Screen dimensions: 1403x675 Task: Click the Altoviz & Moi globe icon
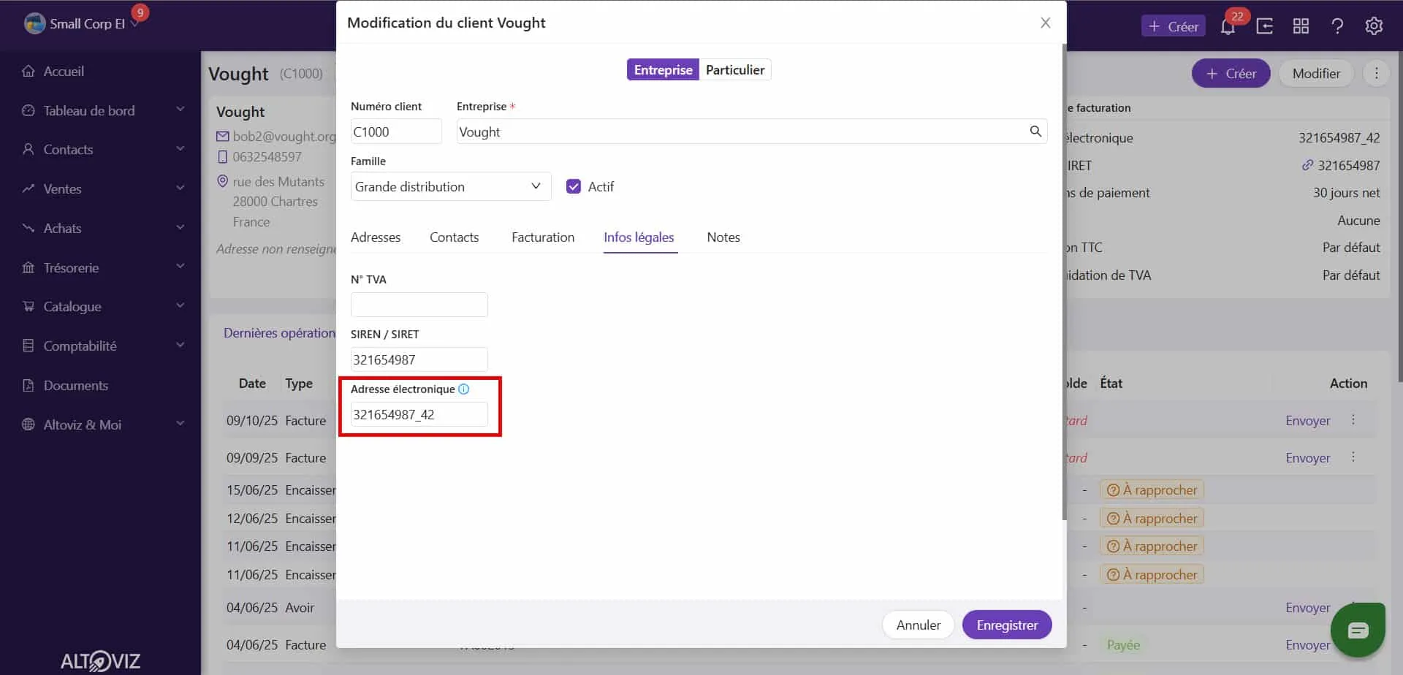28,424
